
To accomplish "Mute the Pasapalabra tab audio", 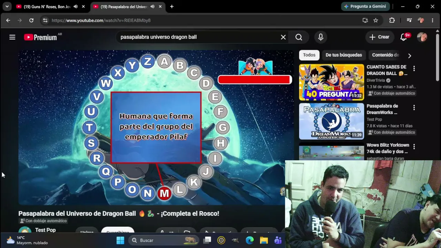I will click(x=152, y=7).
